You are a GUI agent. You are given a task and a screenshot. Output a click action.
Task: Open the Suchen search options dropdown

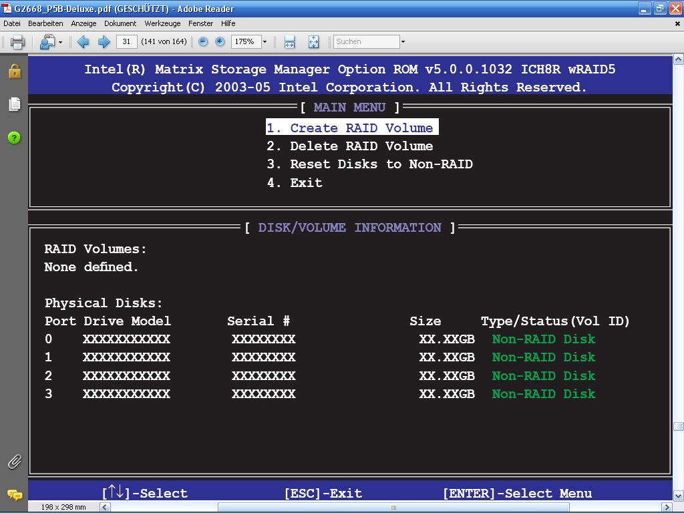coord(403,42)
